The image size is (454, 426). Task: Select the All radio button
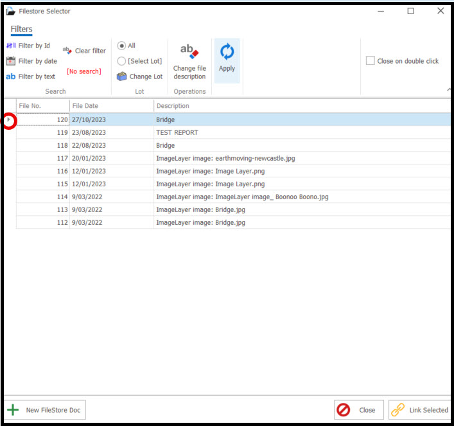(121, 46)
